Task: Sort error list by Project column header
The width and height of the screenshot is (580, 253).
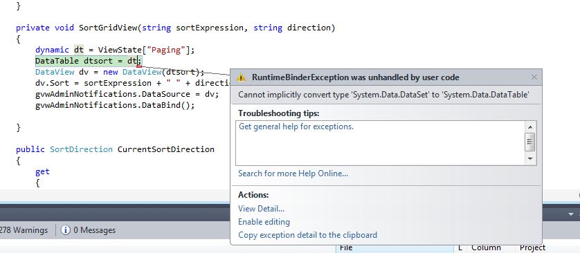Action: click(x=532, y=248)
